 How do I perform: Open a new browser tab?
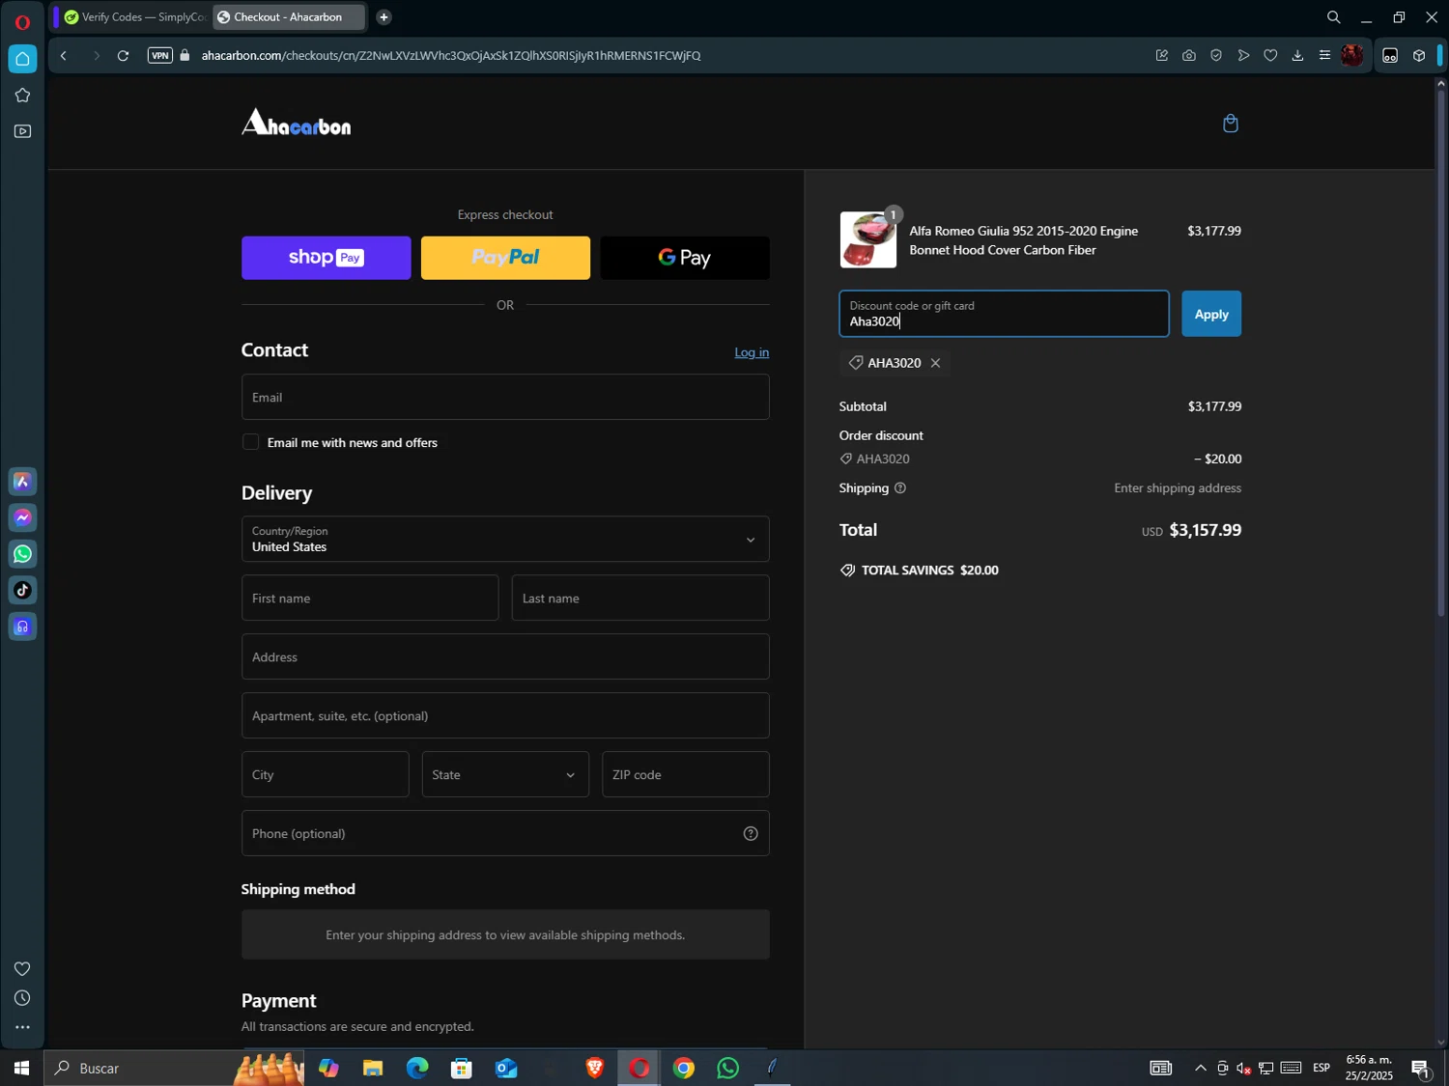384,17
